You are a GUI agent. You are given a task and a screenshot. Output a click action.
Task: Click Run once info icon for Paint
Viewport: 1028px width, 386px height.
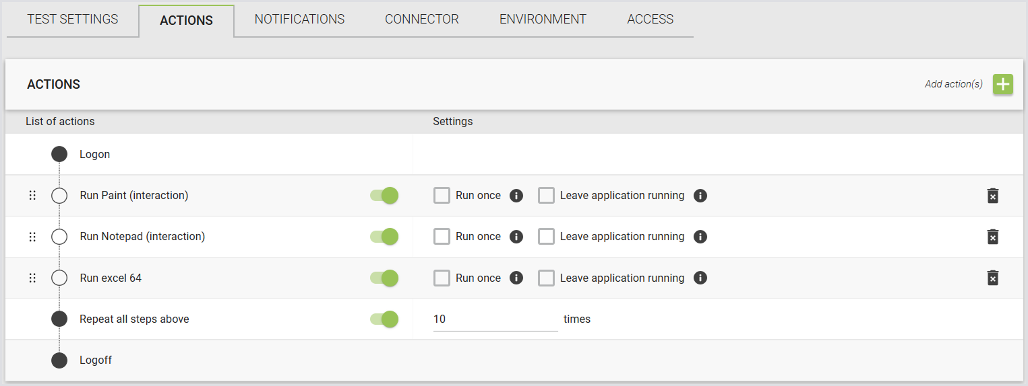[x=516, y=196]
